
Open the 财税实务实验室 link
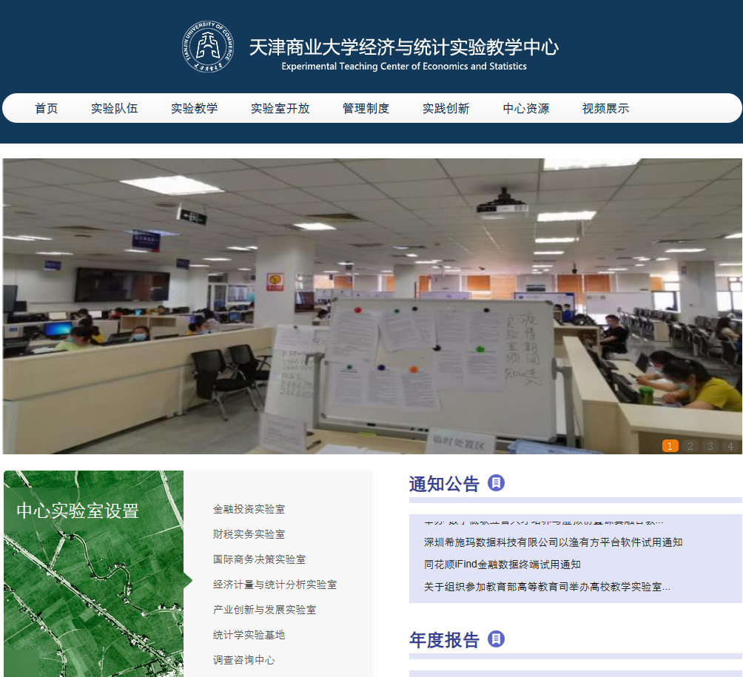coord(249,534)
